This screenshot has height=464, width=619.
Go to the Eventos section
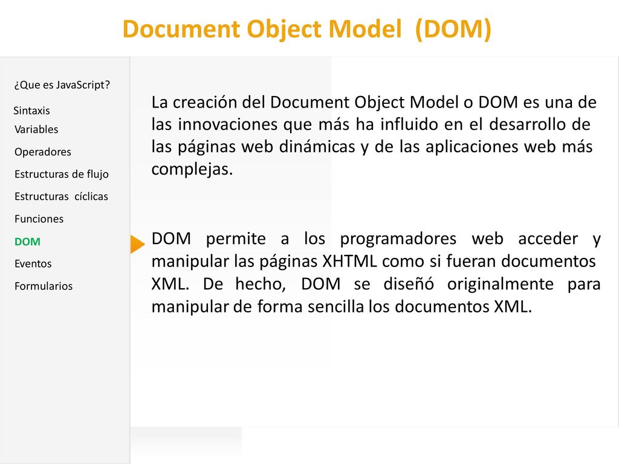click(33, 263)
